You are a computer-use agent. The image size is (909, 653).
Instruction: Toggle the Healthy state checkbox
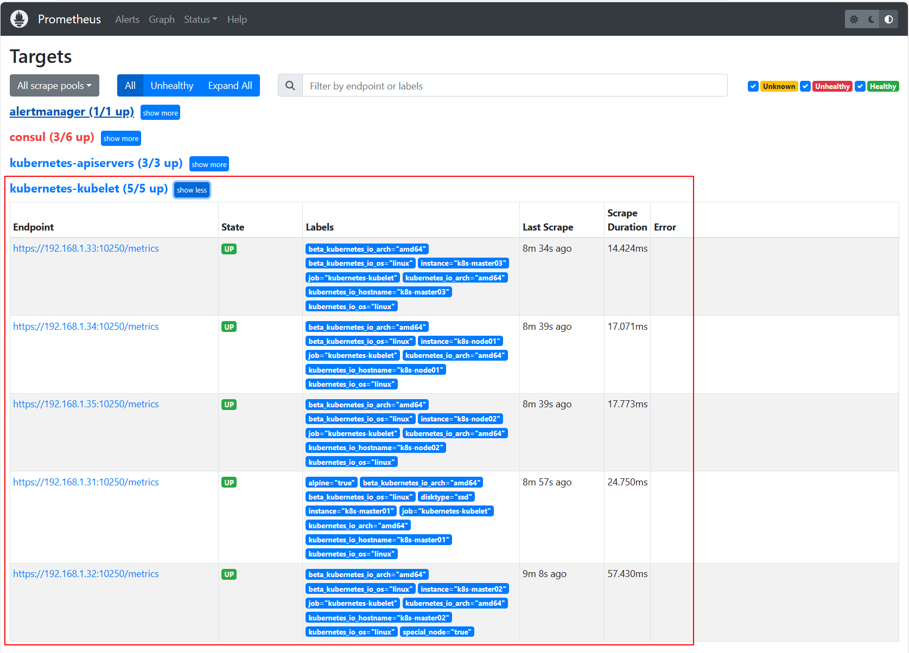860,86
